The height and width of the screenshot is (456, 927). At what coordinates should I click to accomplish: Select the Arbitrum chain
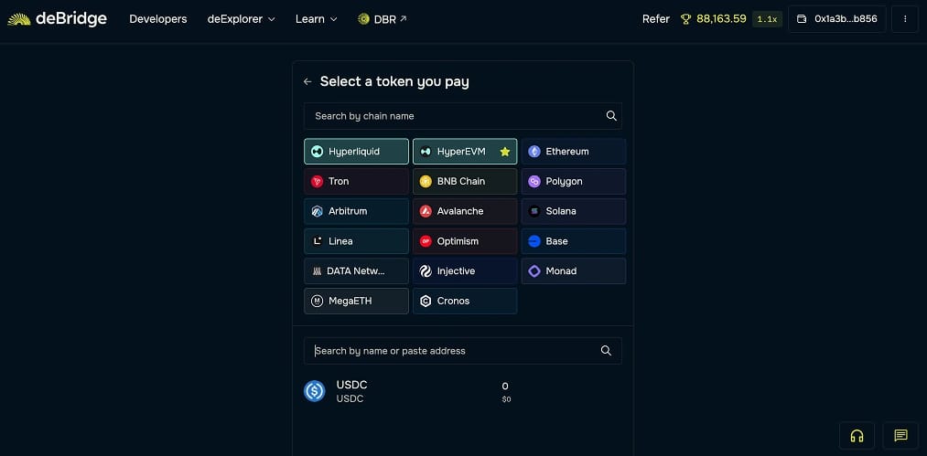356,211
